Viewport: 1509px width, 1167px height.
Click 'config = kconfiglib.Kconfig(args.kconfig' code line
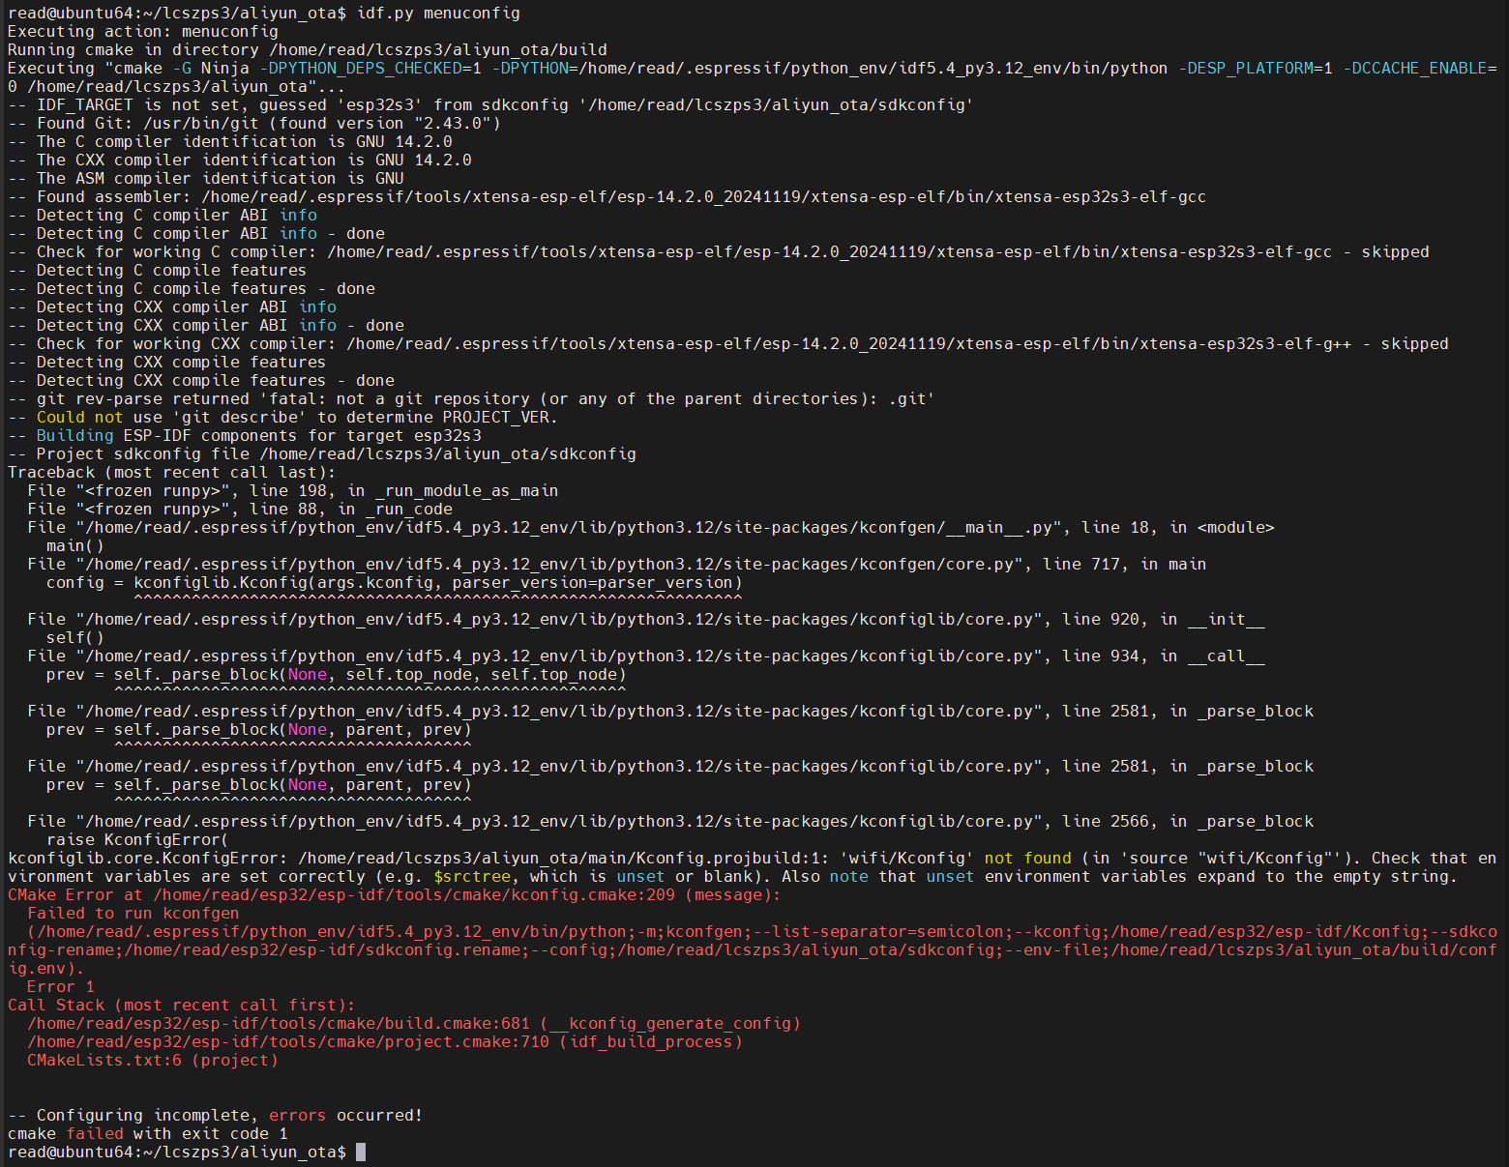click(x=395, y=583)
